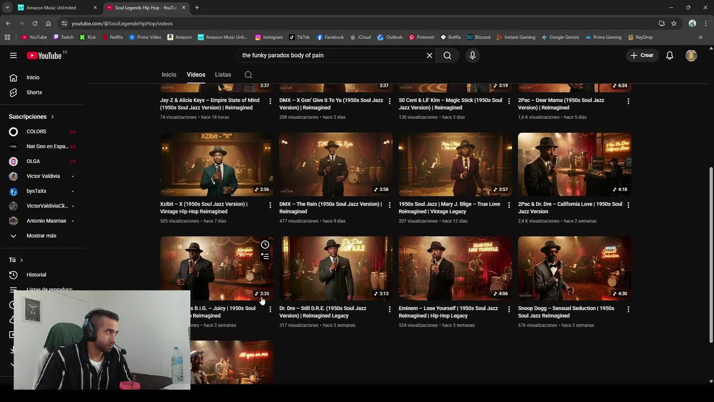
Task: Play Snoop Dogg Sensual Seduction thumbnail
Action: pyautogui.click(x=575, y=268)
